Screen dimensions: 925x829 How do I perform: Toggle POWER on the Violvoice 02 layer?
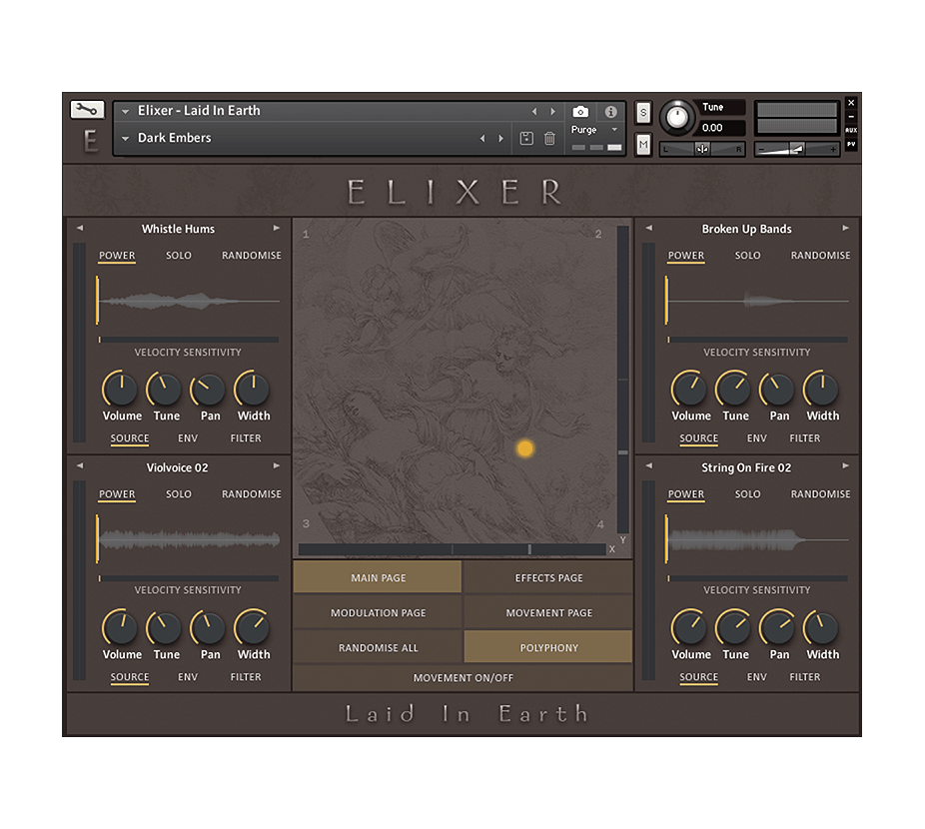click(117, 494)
